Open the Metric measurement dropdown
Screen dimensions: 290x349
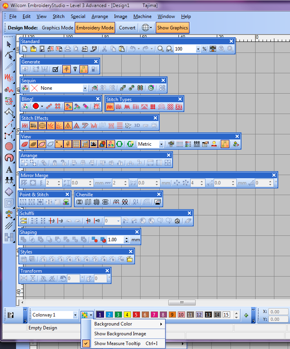click(162, 144)
